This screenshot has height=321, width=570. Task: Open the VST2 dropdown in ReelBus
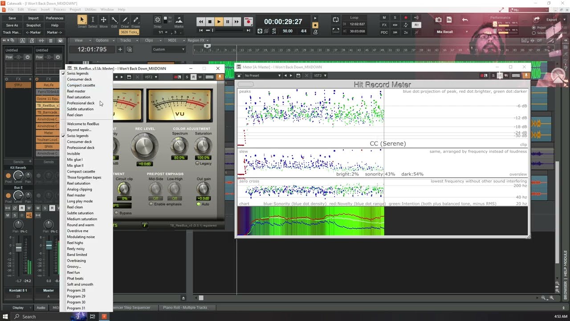[x=150, y=77]
